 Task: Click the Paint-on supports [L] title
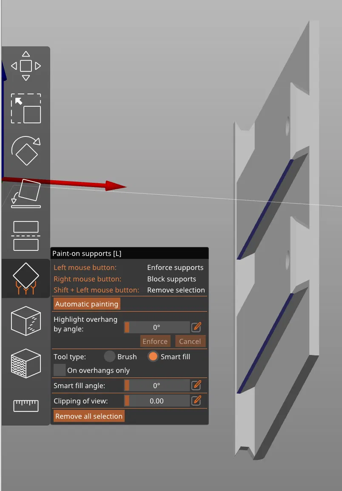87,253
